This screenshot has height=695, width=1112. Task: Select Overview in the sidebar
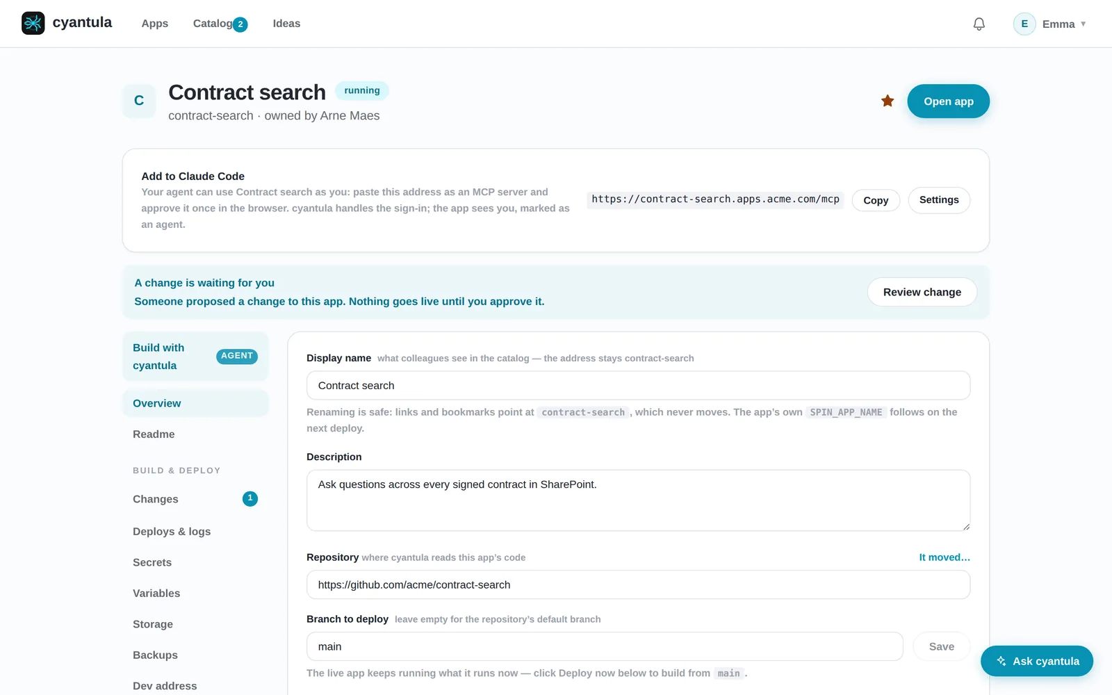tap(195, 403)
